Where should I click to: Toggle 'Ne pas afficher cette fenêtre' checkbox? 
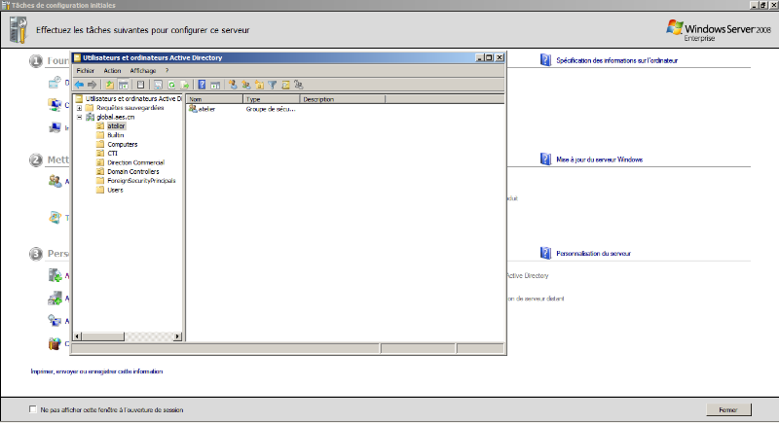[x=33, y=409]
